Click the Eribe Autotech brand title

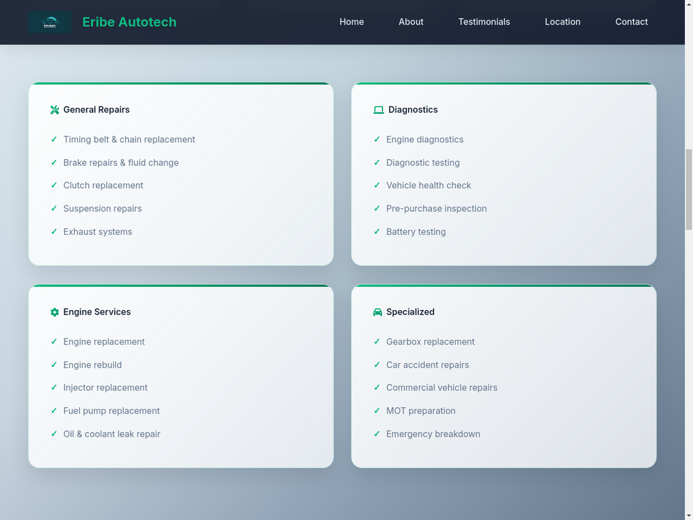[x=129, y=22]
